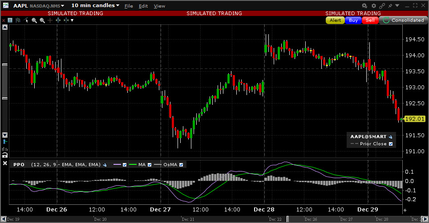
Task: Click the AAPL@SMART legend label
Action: [x=368, y=136]
